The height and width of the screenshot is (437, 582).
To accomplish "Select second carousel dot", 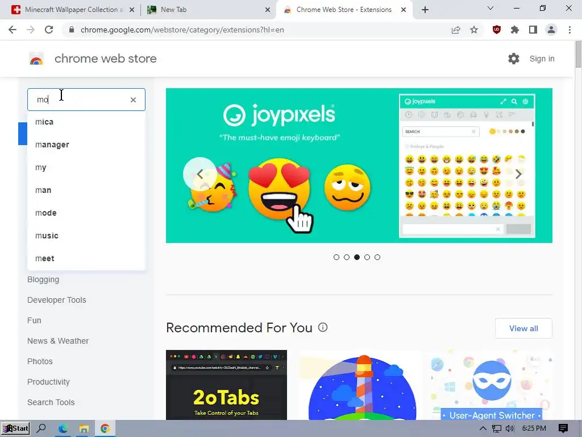I will point(347,257).
